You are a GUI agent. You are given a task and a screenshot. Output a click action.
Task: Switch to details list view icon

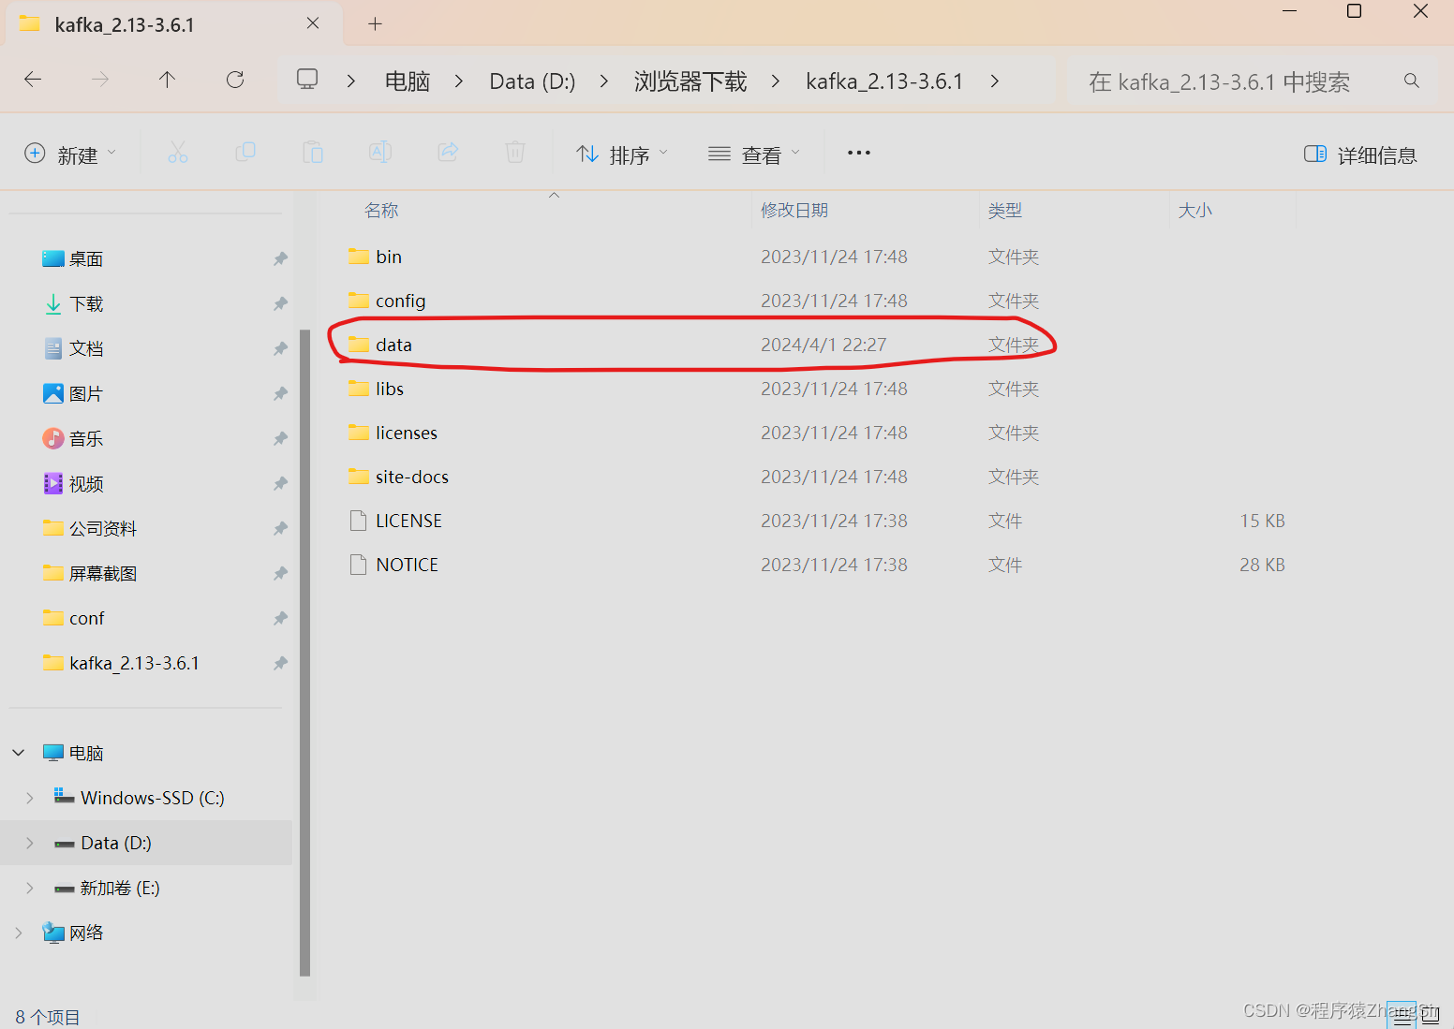[1402, 1016]
